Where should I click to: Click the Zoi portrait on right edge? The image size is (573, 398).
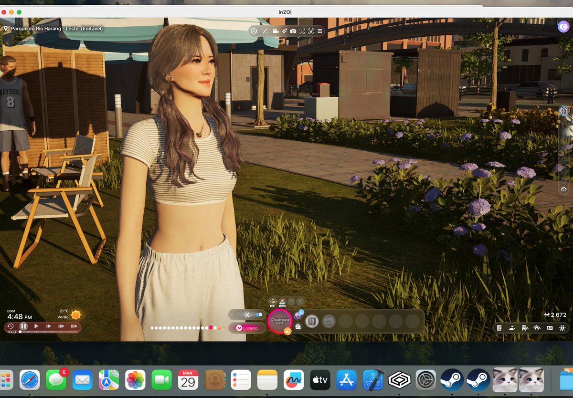click(564, 111)
